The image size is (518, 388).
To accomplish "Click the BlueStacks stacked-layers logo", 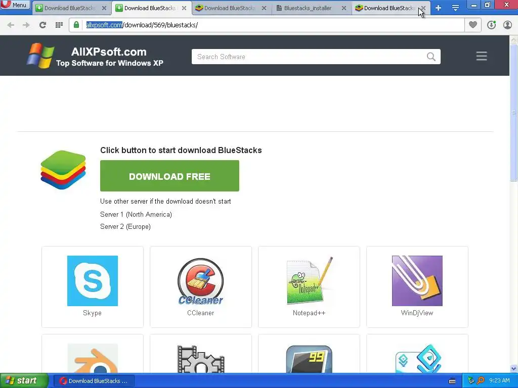I will (63, 170).
